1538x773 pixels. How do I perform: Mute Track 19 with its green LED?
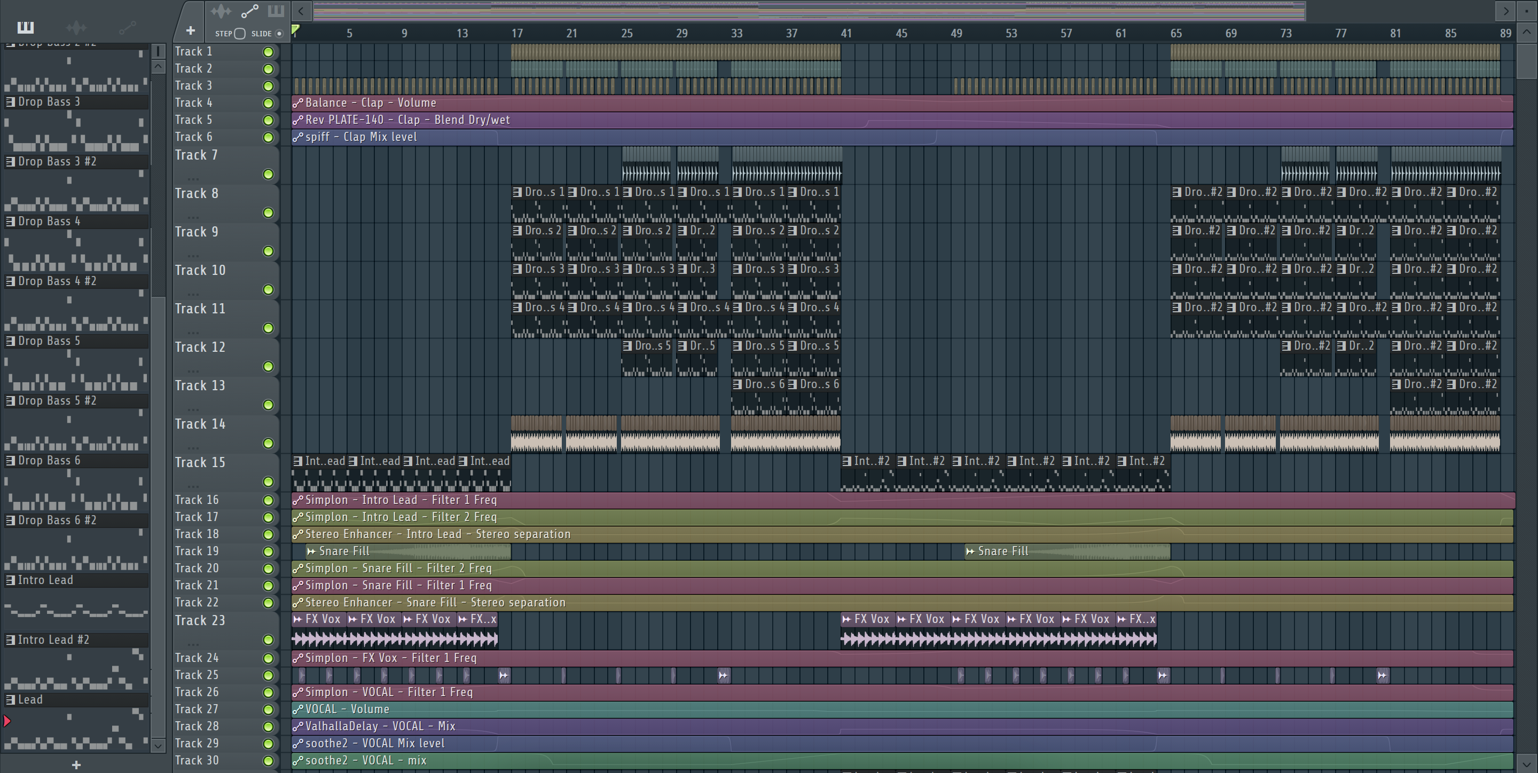[268, 551]
